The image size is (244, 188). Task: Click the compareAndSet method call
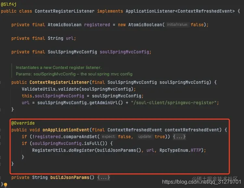pos(80,137)
